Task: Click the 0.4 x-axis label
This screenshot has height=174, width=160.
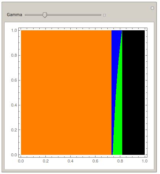Action: click(x=70, y=161)
